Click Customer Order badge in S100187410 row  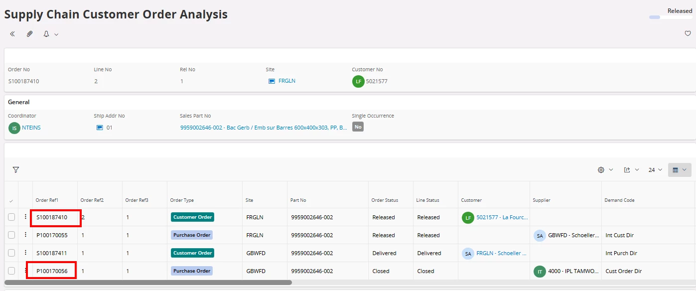(x=192, y=217)
